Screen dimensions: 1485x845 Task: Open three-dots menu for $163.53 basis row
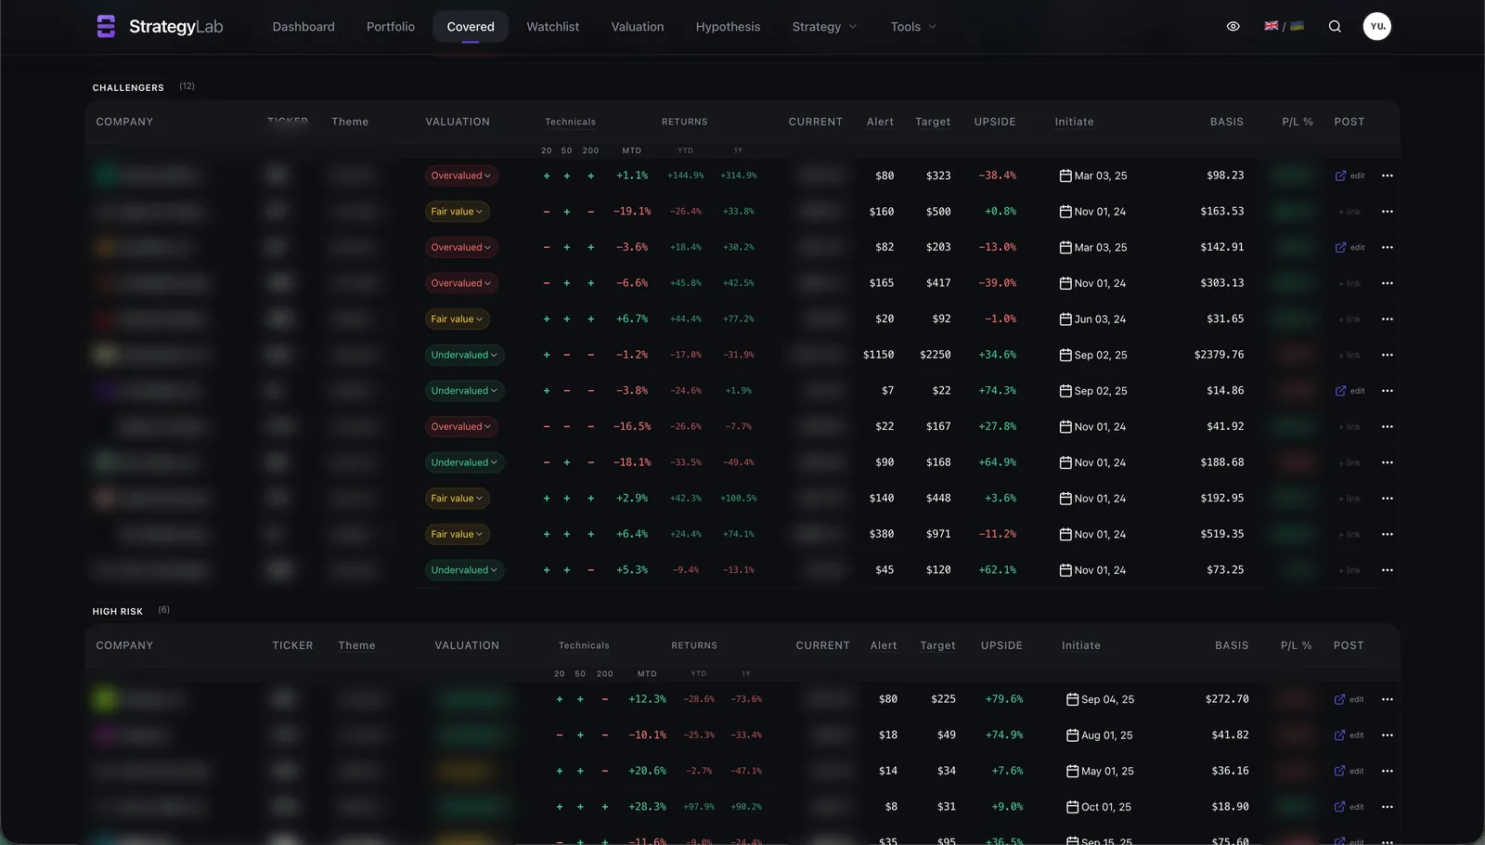click(1387, 212)
